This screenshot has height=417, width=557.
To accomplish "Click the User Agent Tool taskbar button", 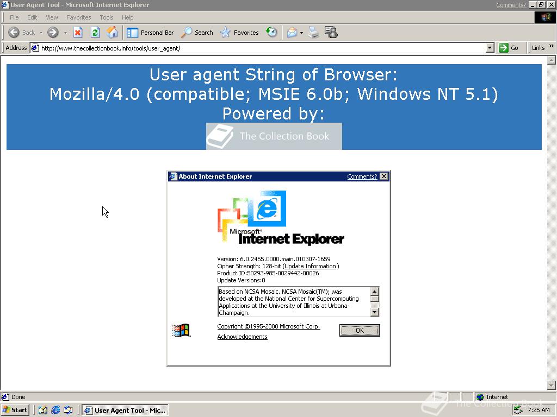I will point(125,410).
